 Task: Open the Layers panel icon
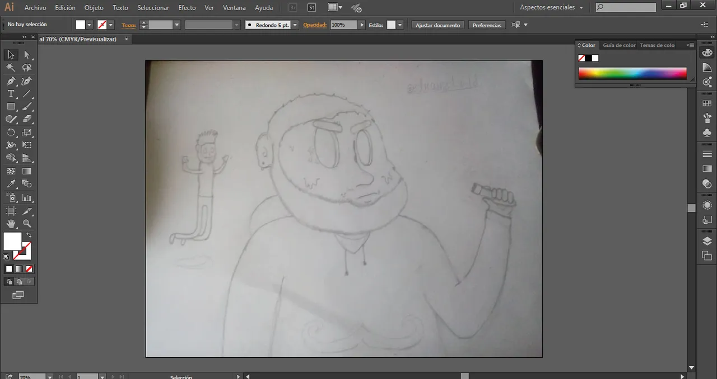706,240
